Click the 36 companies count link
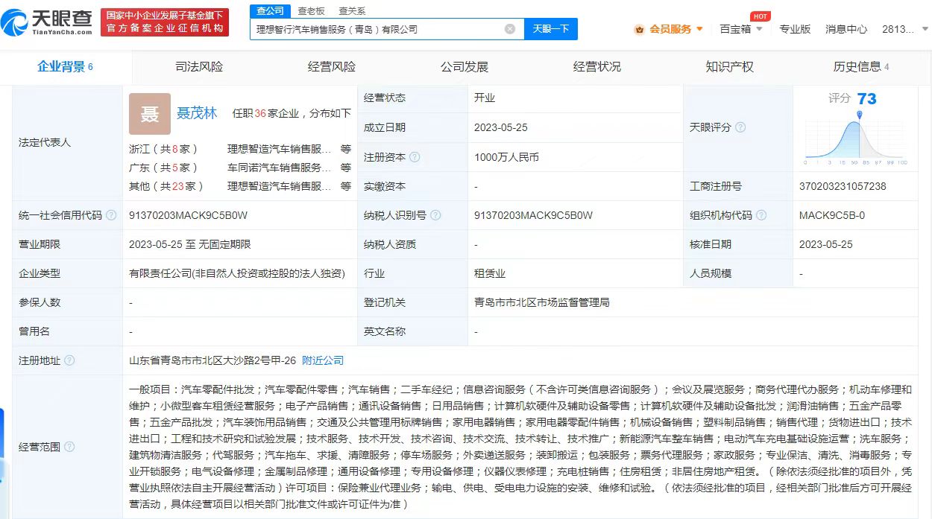Viewport: 932px width, 519px height. pyautogui.click(x=260, y=113)
